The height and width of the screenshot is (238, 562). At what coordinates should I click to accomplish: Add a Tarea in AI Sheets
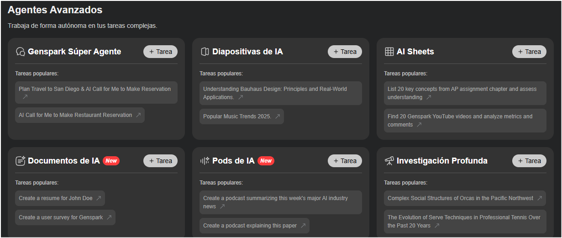tap(529, 52)
